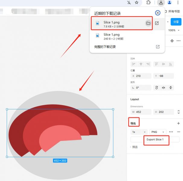The width and height of the screenshot is (183, 181).
Task: Flip horizontally icon
Action: coord(163,87)
